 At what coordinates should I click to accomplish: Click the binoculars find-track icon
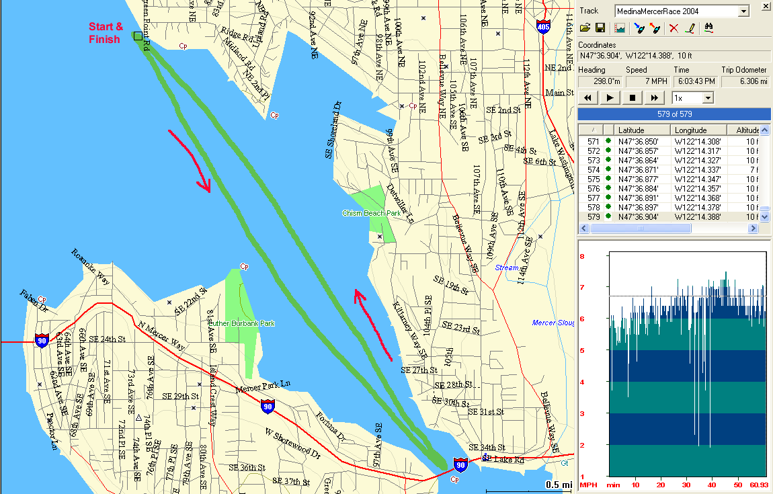click(708, 28)
